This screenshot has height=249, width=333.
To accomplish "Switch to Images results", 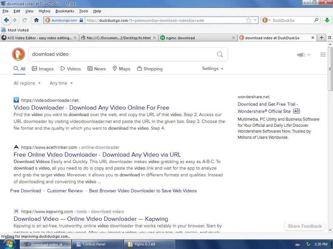I will 43,69.
